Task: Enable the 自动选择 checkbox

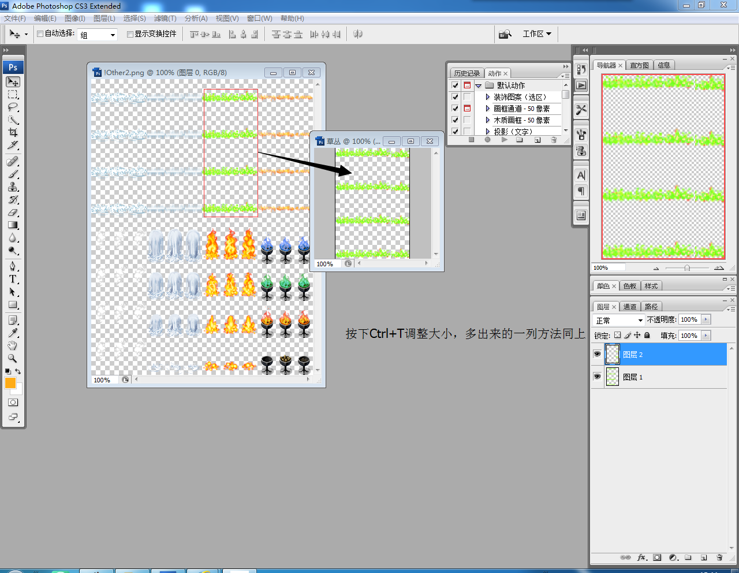Action: point(40,34)
